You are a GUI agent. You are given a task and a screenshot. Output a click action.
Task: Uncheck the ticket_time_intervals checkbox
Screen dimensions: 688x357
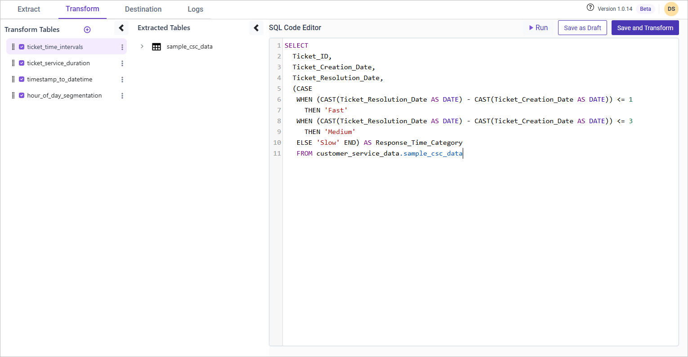[x=22, y=47]
